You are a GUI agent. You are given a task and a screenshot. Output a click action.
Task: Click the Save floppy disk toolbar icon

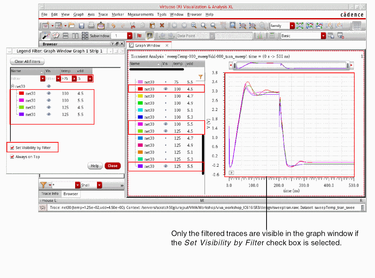click(x=81, y=26)
